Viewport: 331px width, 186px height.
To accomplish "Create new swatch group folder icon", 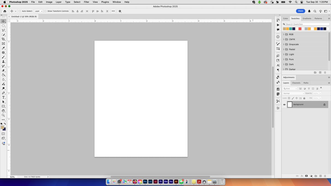I will (x=315, y=72).
